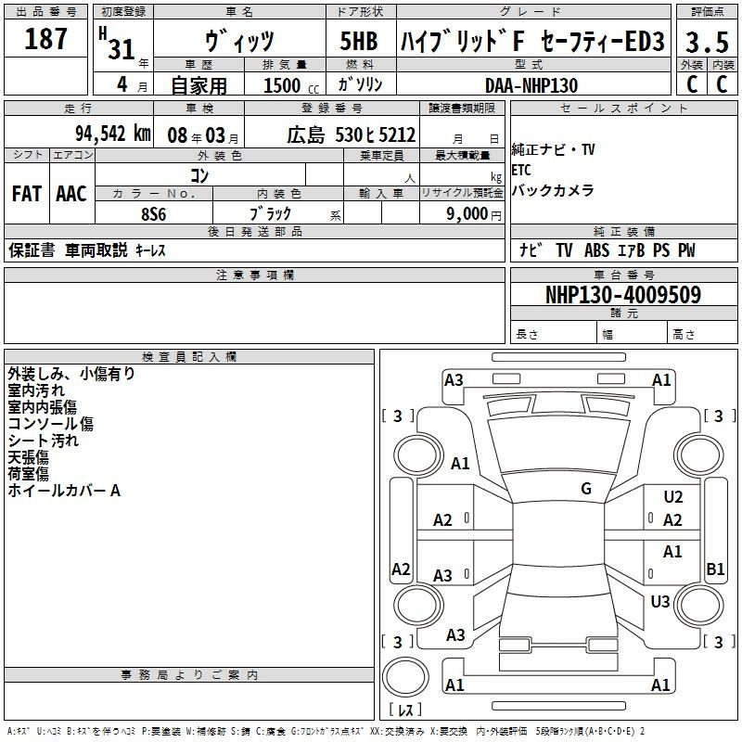Click the model code DAA-NHP130
This screenshot has width=742, height=742.
pos(534,85)
